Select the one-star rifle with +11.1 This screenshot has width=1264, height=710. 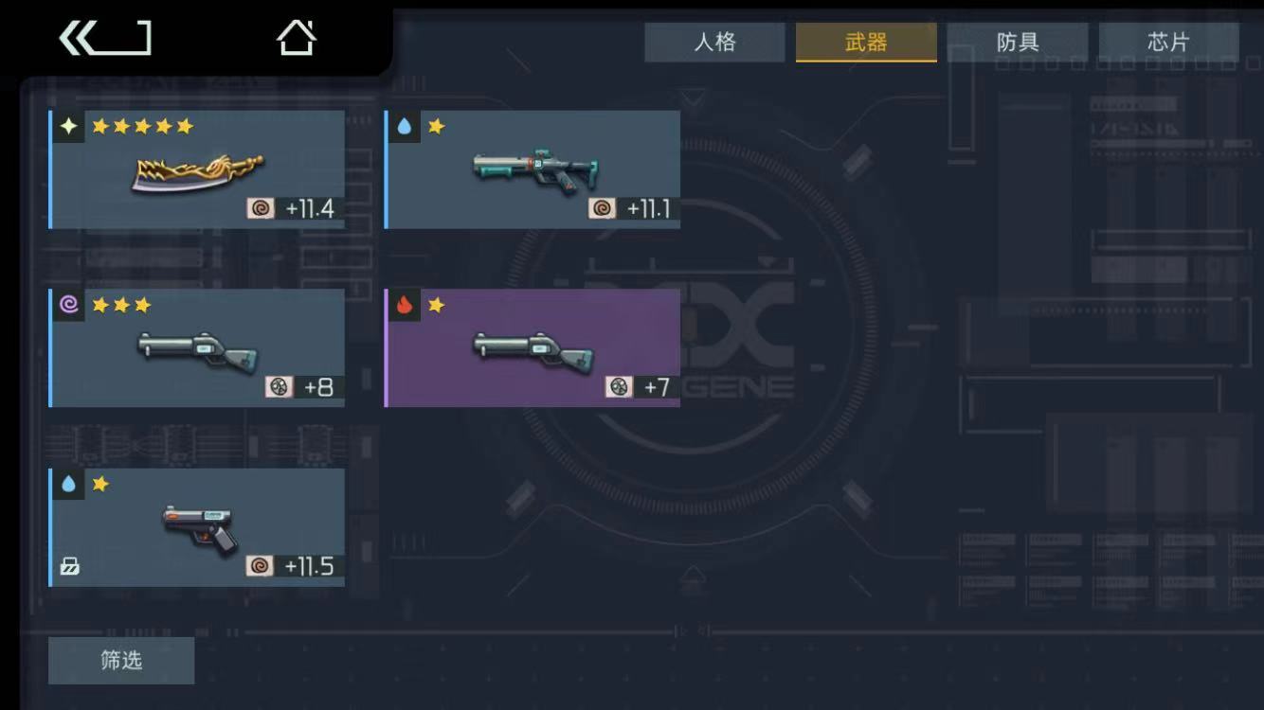(x=533, y=169)
